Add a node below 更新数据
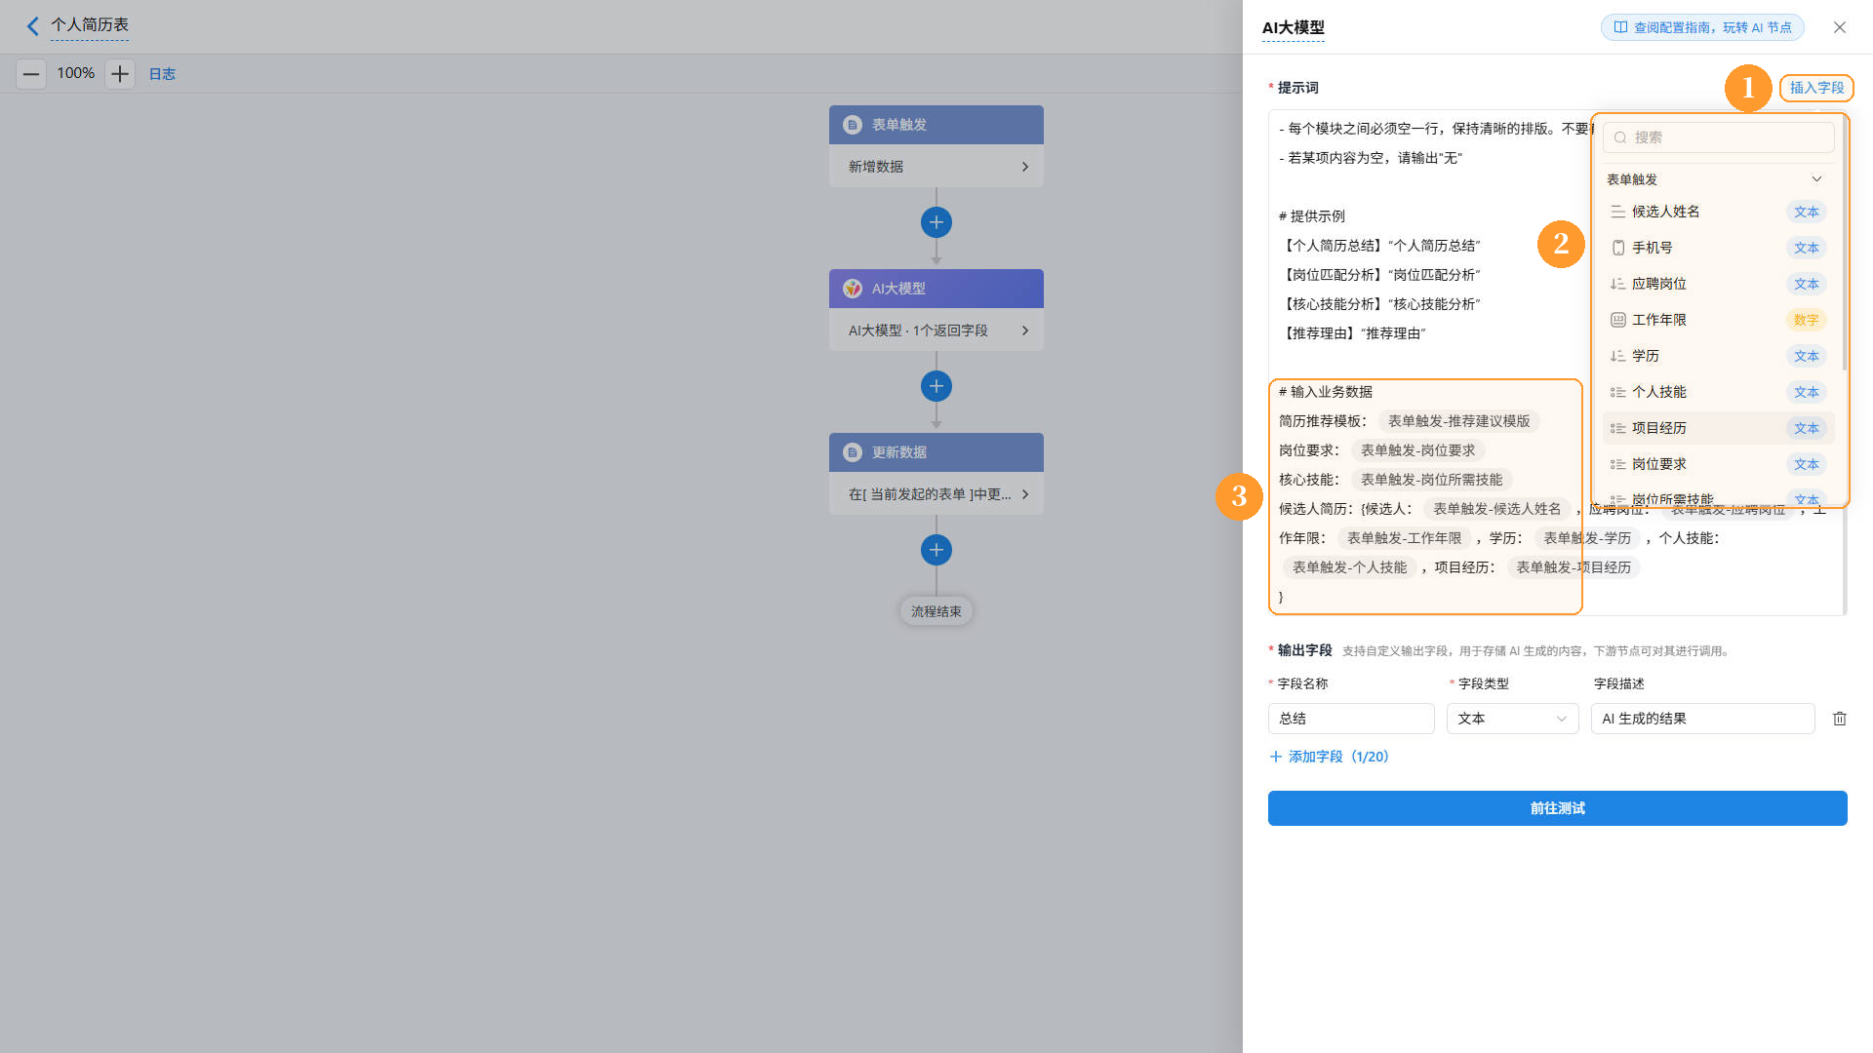 936,550
